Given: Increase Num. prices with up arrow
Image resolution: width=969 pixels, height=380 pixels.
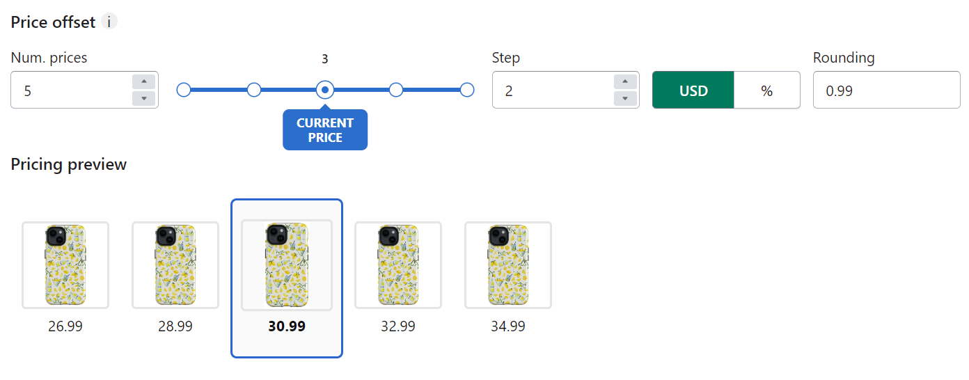Looking at the screenshot, I should point(143,81).
